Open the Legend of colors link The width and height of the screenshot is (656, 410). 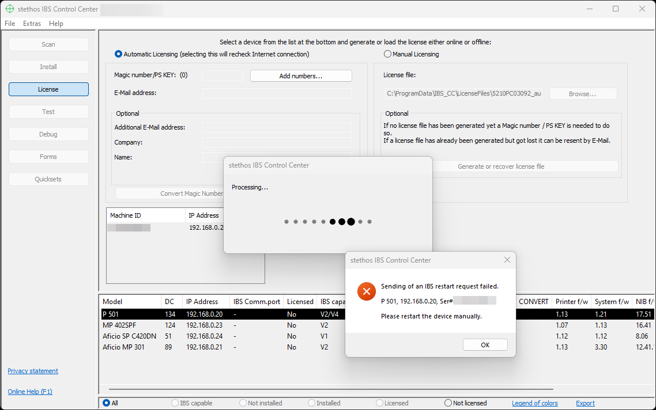534,403
